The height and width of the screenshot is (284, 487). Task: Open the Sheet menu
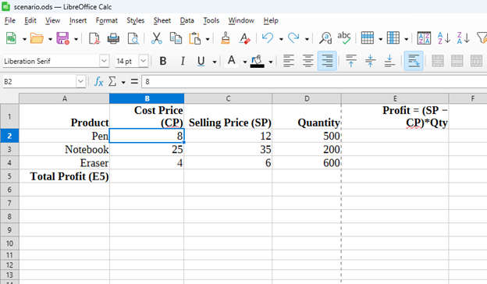click(162, 20)
